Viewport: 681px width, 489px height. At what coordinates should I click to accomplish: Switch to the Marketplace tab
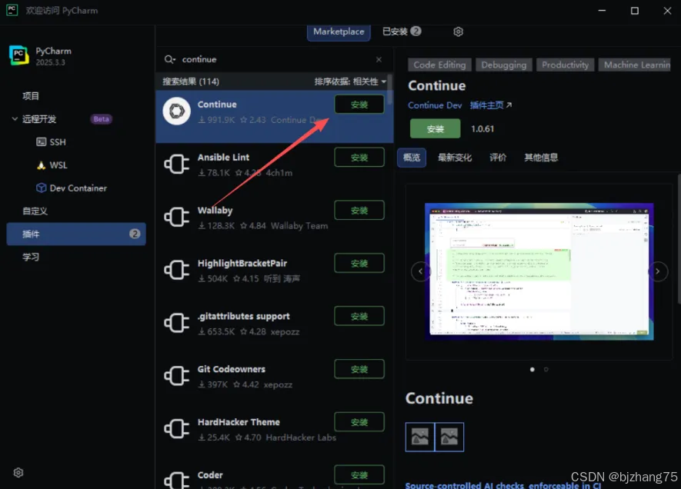tap(339, 32)
